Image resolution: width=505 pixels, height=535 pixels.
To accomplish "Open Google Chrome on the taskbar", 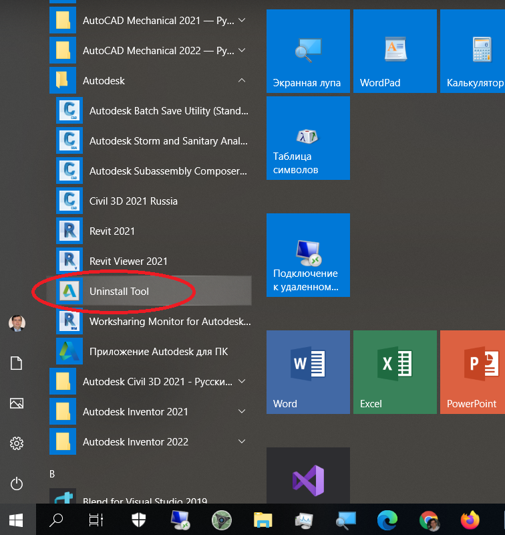I will tap(429, 520).
